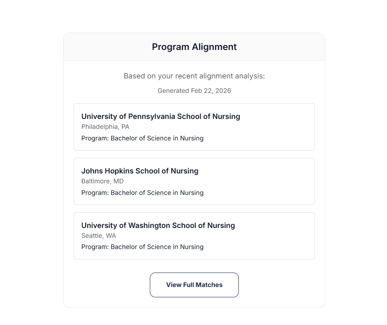Click 'Bachelor of Science in Nursing' under Seattle
Image resolution: width=387 pixels, height=325 pixels.
157,247
